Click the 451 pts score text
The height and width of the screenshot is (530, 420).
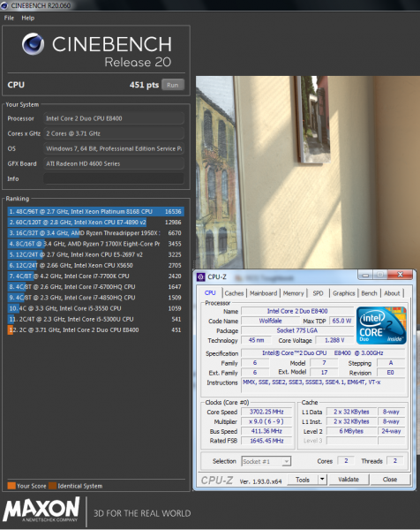pos(144,85)
